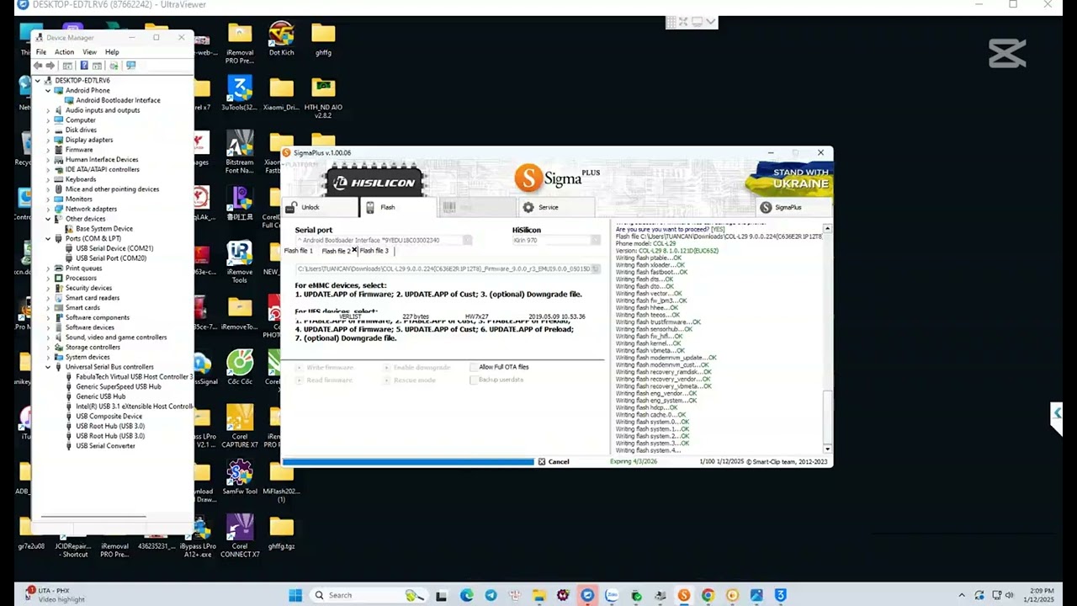Close the Flash file 2 tab

click(x=354, y=251)
